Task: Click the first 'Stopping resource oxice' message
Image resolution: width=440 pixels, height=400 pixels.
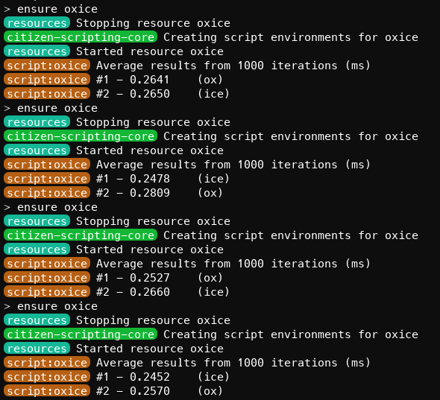Action: point(153,23)
